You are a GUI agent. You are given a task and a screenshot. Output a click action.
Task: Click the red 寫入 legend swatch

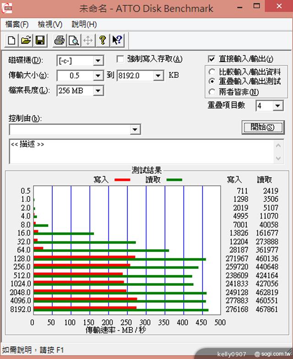122,180
